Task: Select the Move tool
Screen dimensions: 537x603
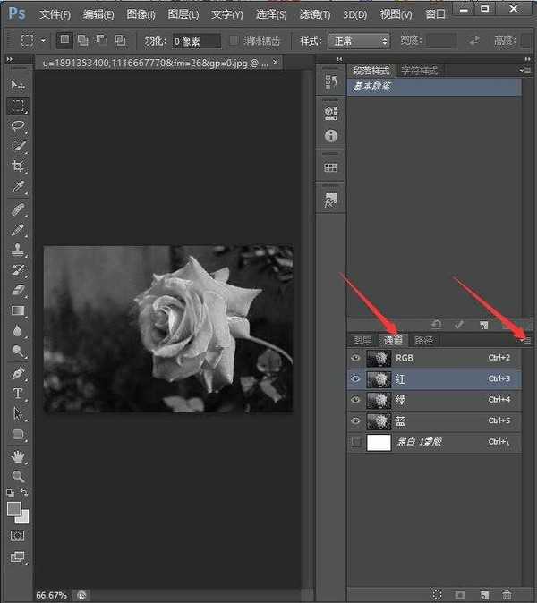Action: coord(18,84)
